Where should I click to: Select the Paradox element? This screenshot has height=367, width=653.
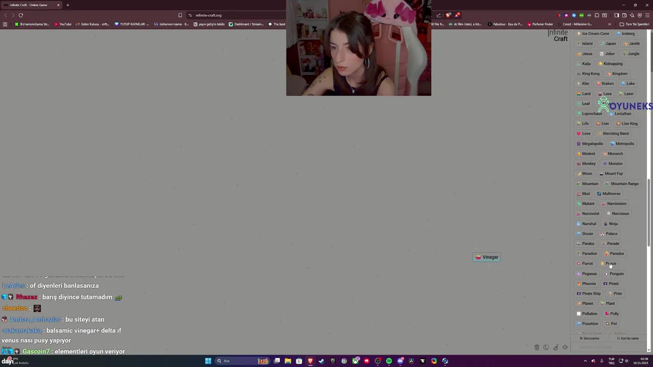coord(614,254)
